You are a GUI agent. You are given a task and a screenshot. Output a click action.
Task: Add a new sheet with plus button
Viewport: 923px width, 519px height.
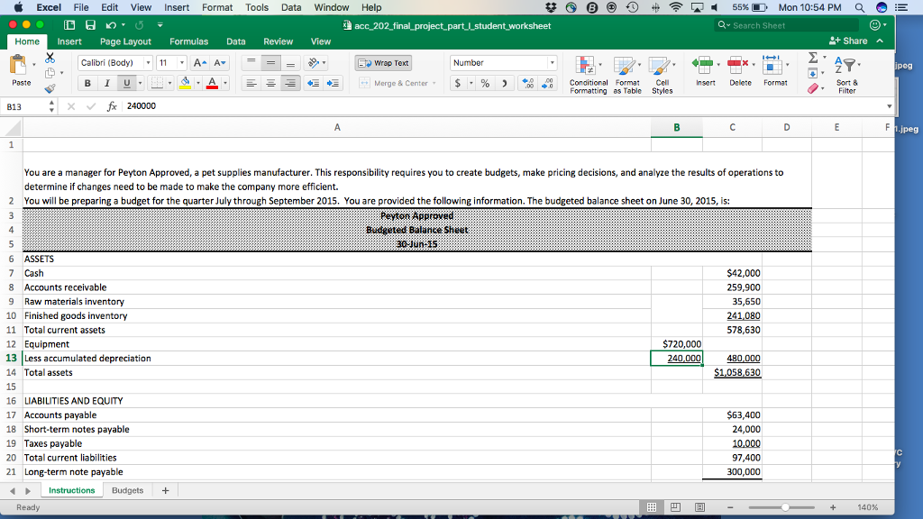coord(165,491)
